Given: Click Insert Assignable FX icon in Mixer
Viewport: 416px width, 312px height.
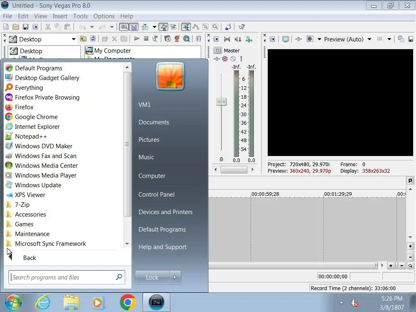Looking at the screenshot, I should point(249,39).
